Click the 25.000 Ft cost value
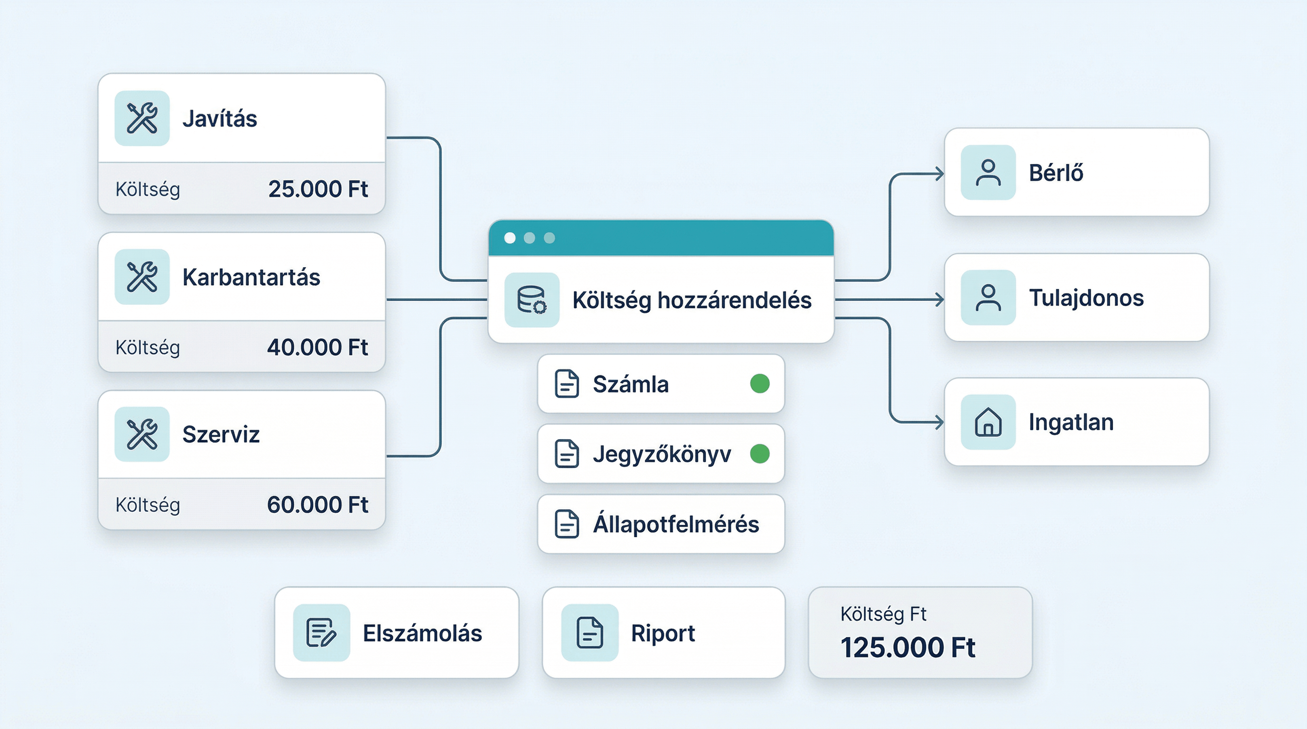The image size is (1307, 729). 318,189
